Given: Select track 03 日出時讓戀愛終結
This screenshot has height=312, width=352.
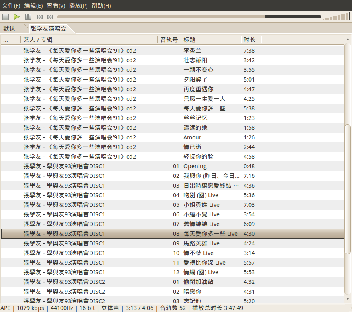Looking at the screenshot, I should tap(173, 186).
